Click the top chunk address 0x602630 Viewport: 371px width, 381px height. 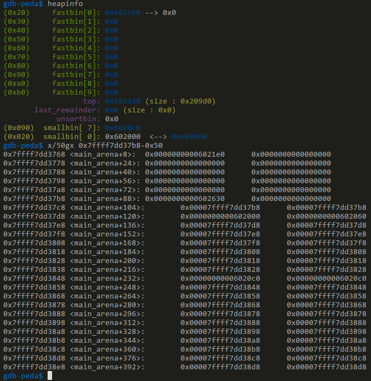(x=122, y=101)
